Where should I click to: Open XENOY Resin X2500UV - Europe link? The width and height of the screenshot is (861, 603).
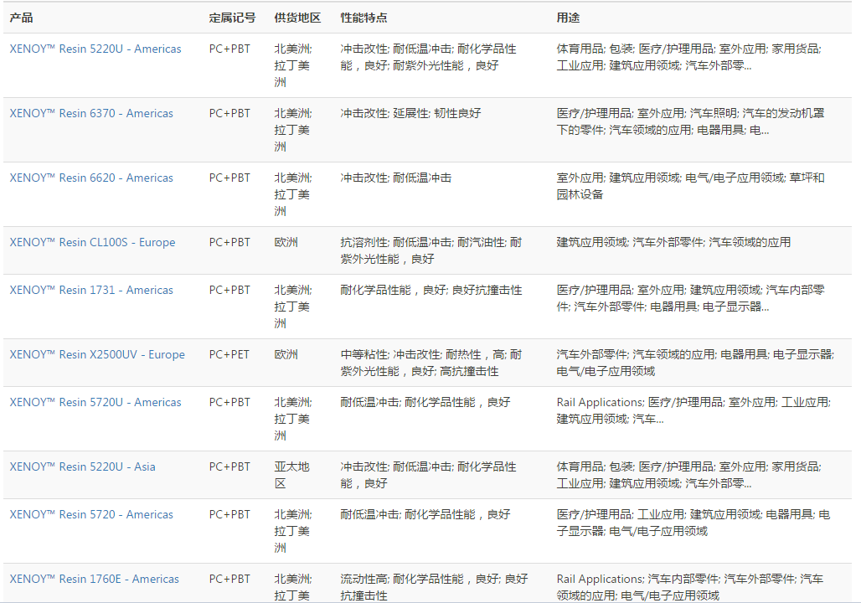click(97, 355)
